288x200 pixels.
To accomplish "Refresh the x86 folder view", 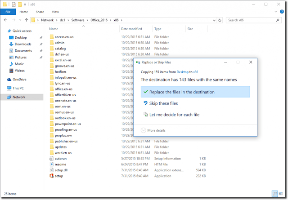I will point(220,20).
